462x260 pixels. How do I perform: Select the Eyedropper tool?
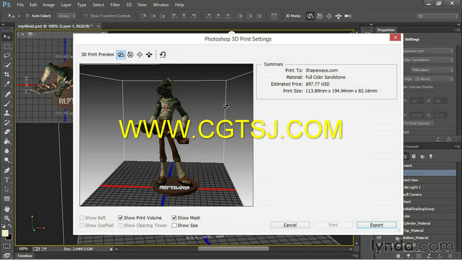(x=7, y=84)
